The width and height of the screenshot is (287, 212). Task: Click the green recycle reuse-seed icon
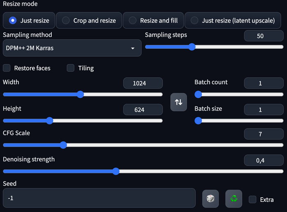coord(234,198)
